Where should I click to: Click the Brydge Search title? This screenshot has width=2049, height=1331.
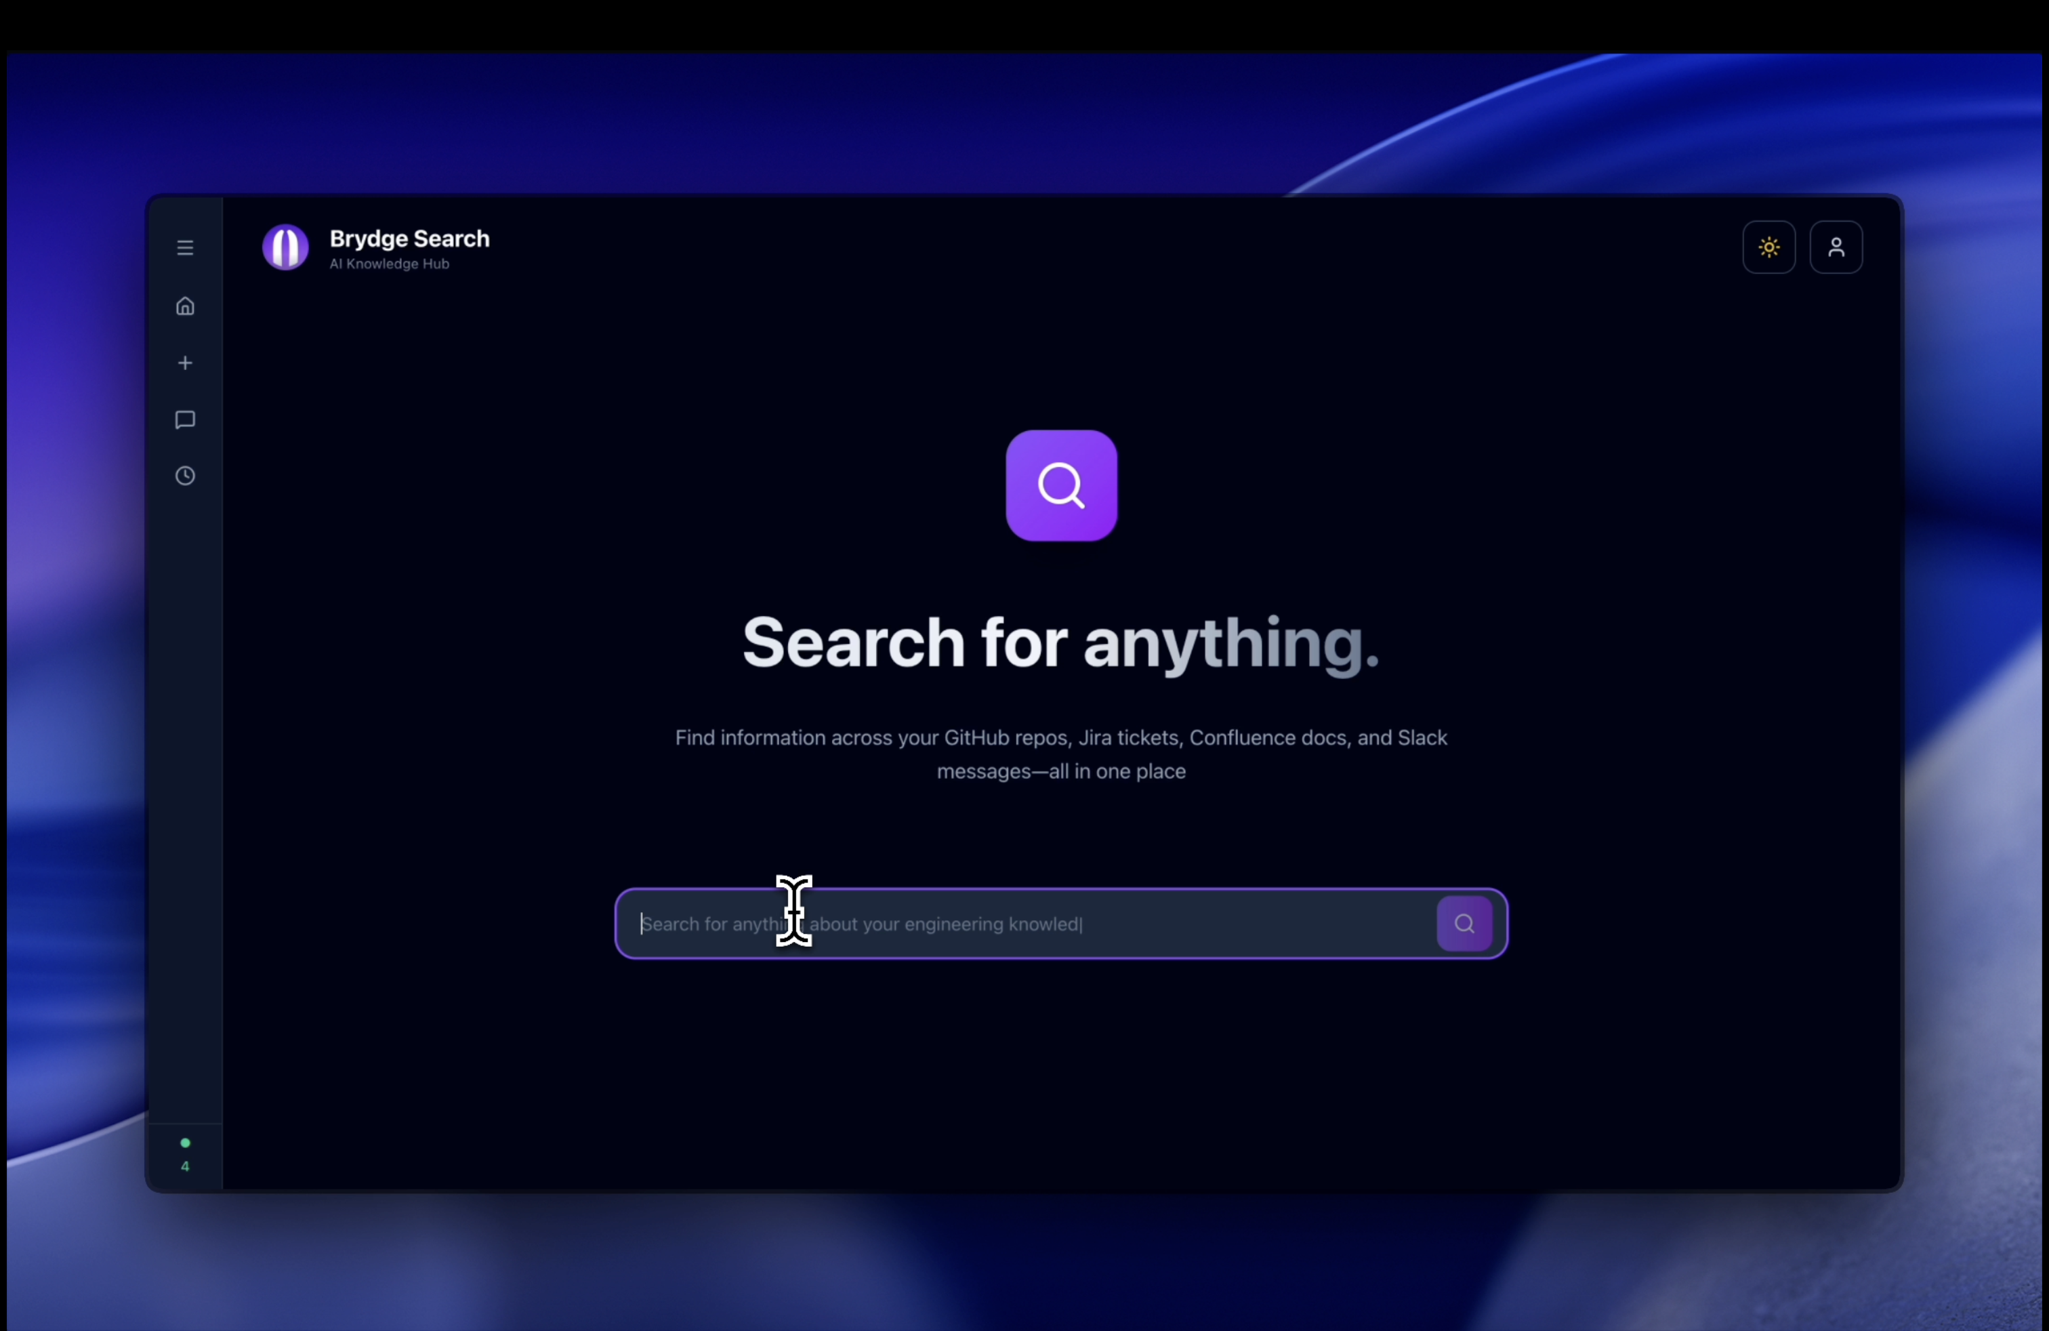[409, 239]
